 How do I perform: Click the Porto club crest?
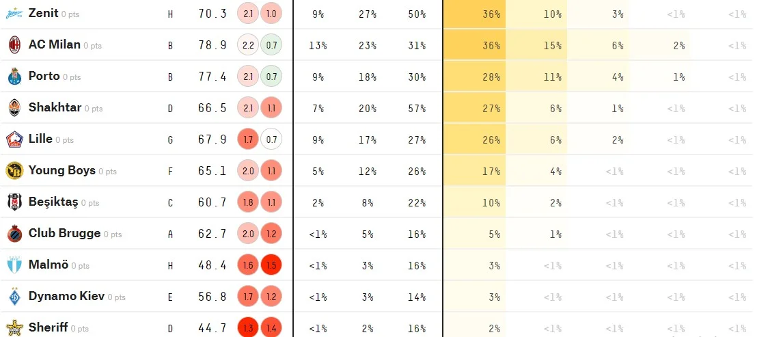(x=14, y=77)
